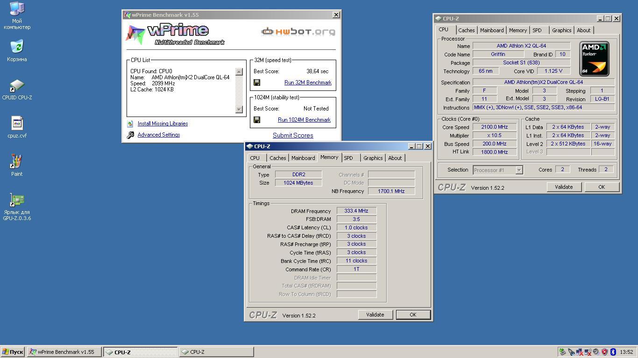Screen dimensions: 638x358
Task: Open Mainboard tab in Memory CPU-Z window
Action: tap(303, 158)
